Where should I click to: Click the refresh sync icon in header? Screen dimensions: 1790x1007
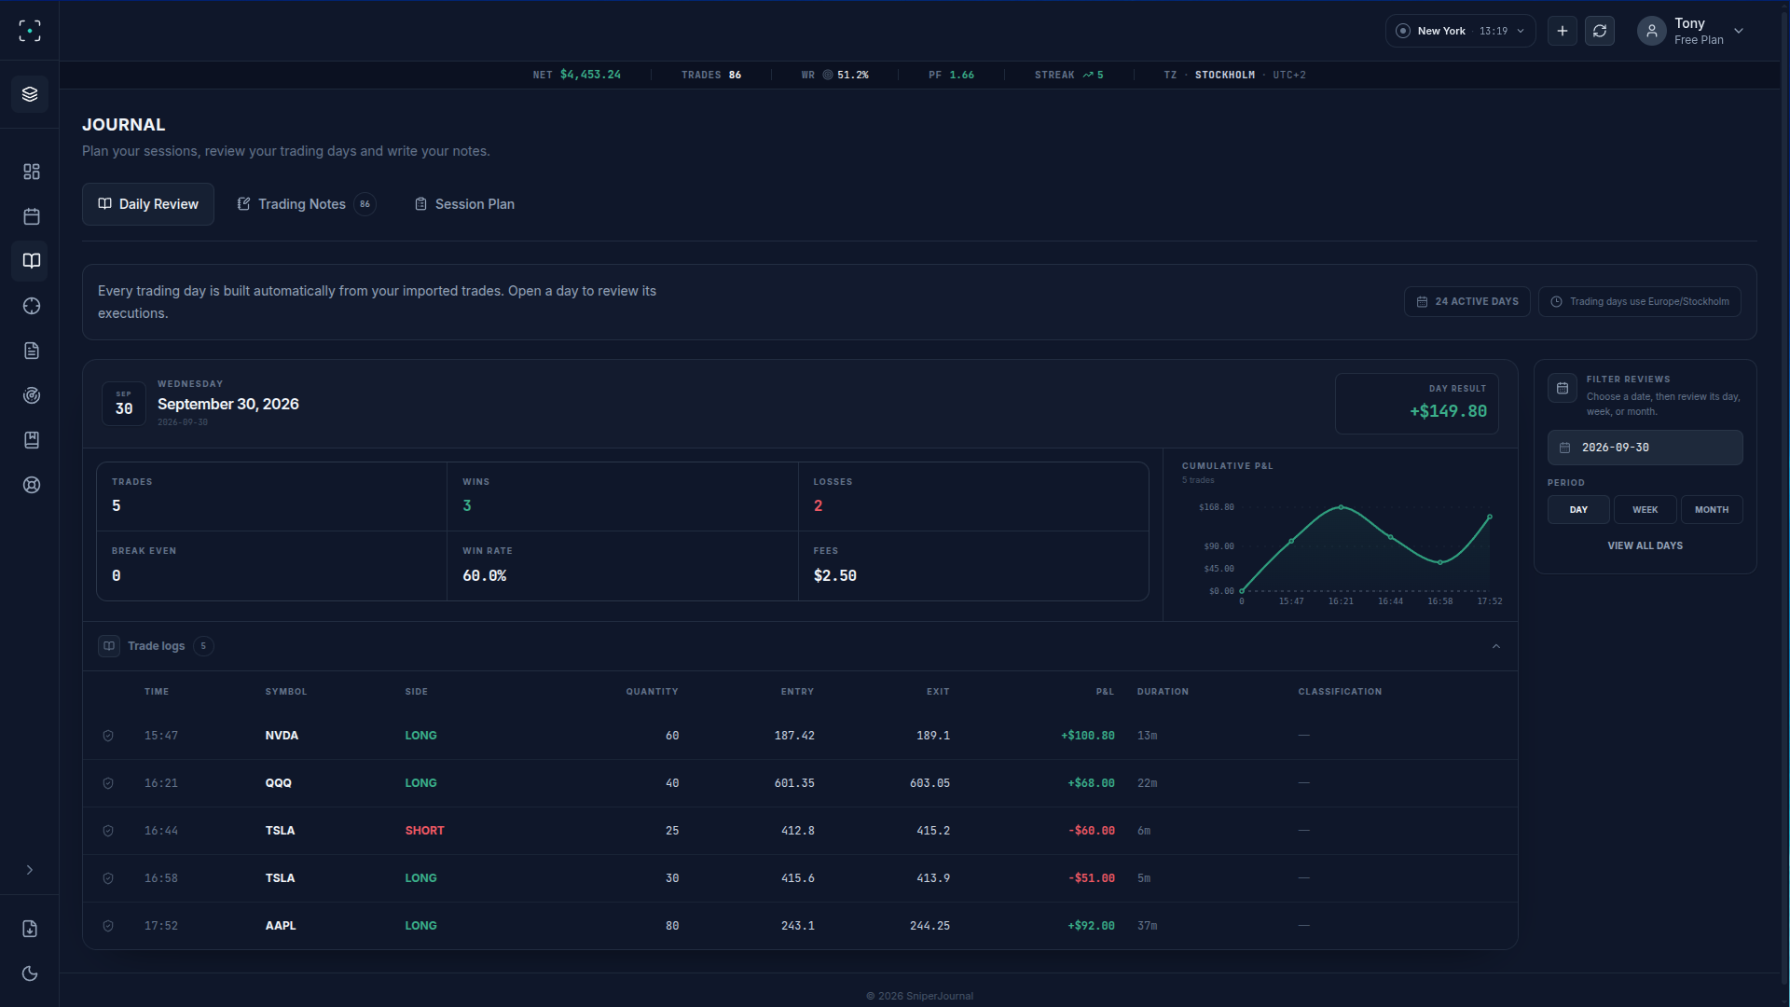(1600, 31)
